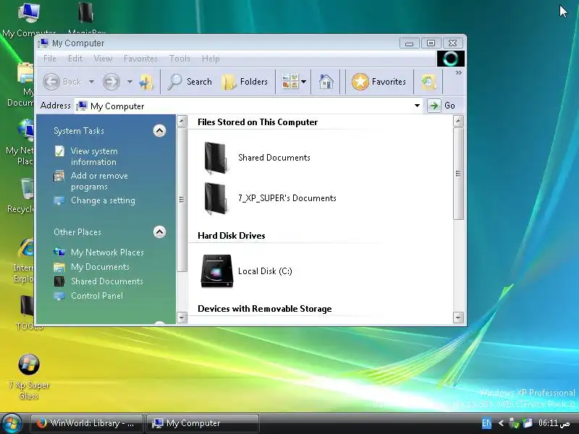
Task: Open Control Panel sidebar link
Action: (x=97, y=296)
